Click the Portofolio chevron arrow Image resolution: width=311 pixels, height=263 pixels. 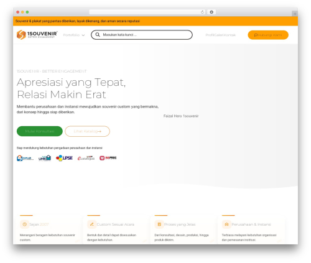click(x=83, y=35)
